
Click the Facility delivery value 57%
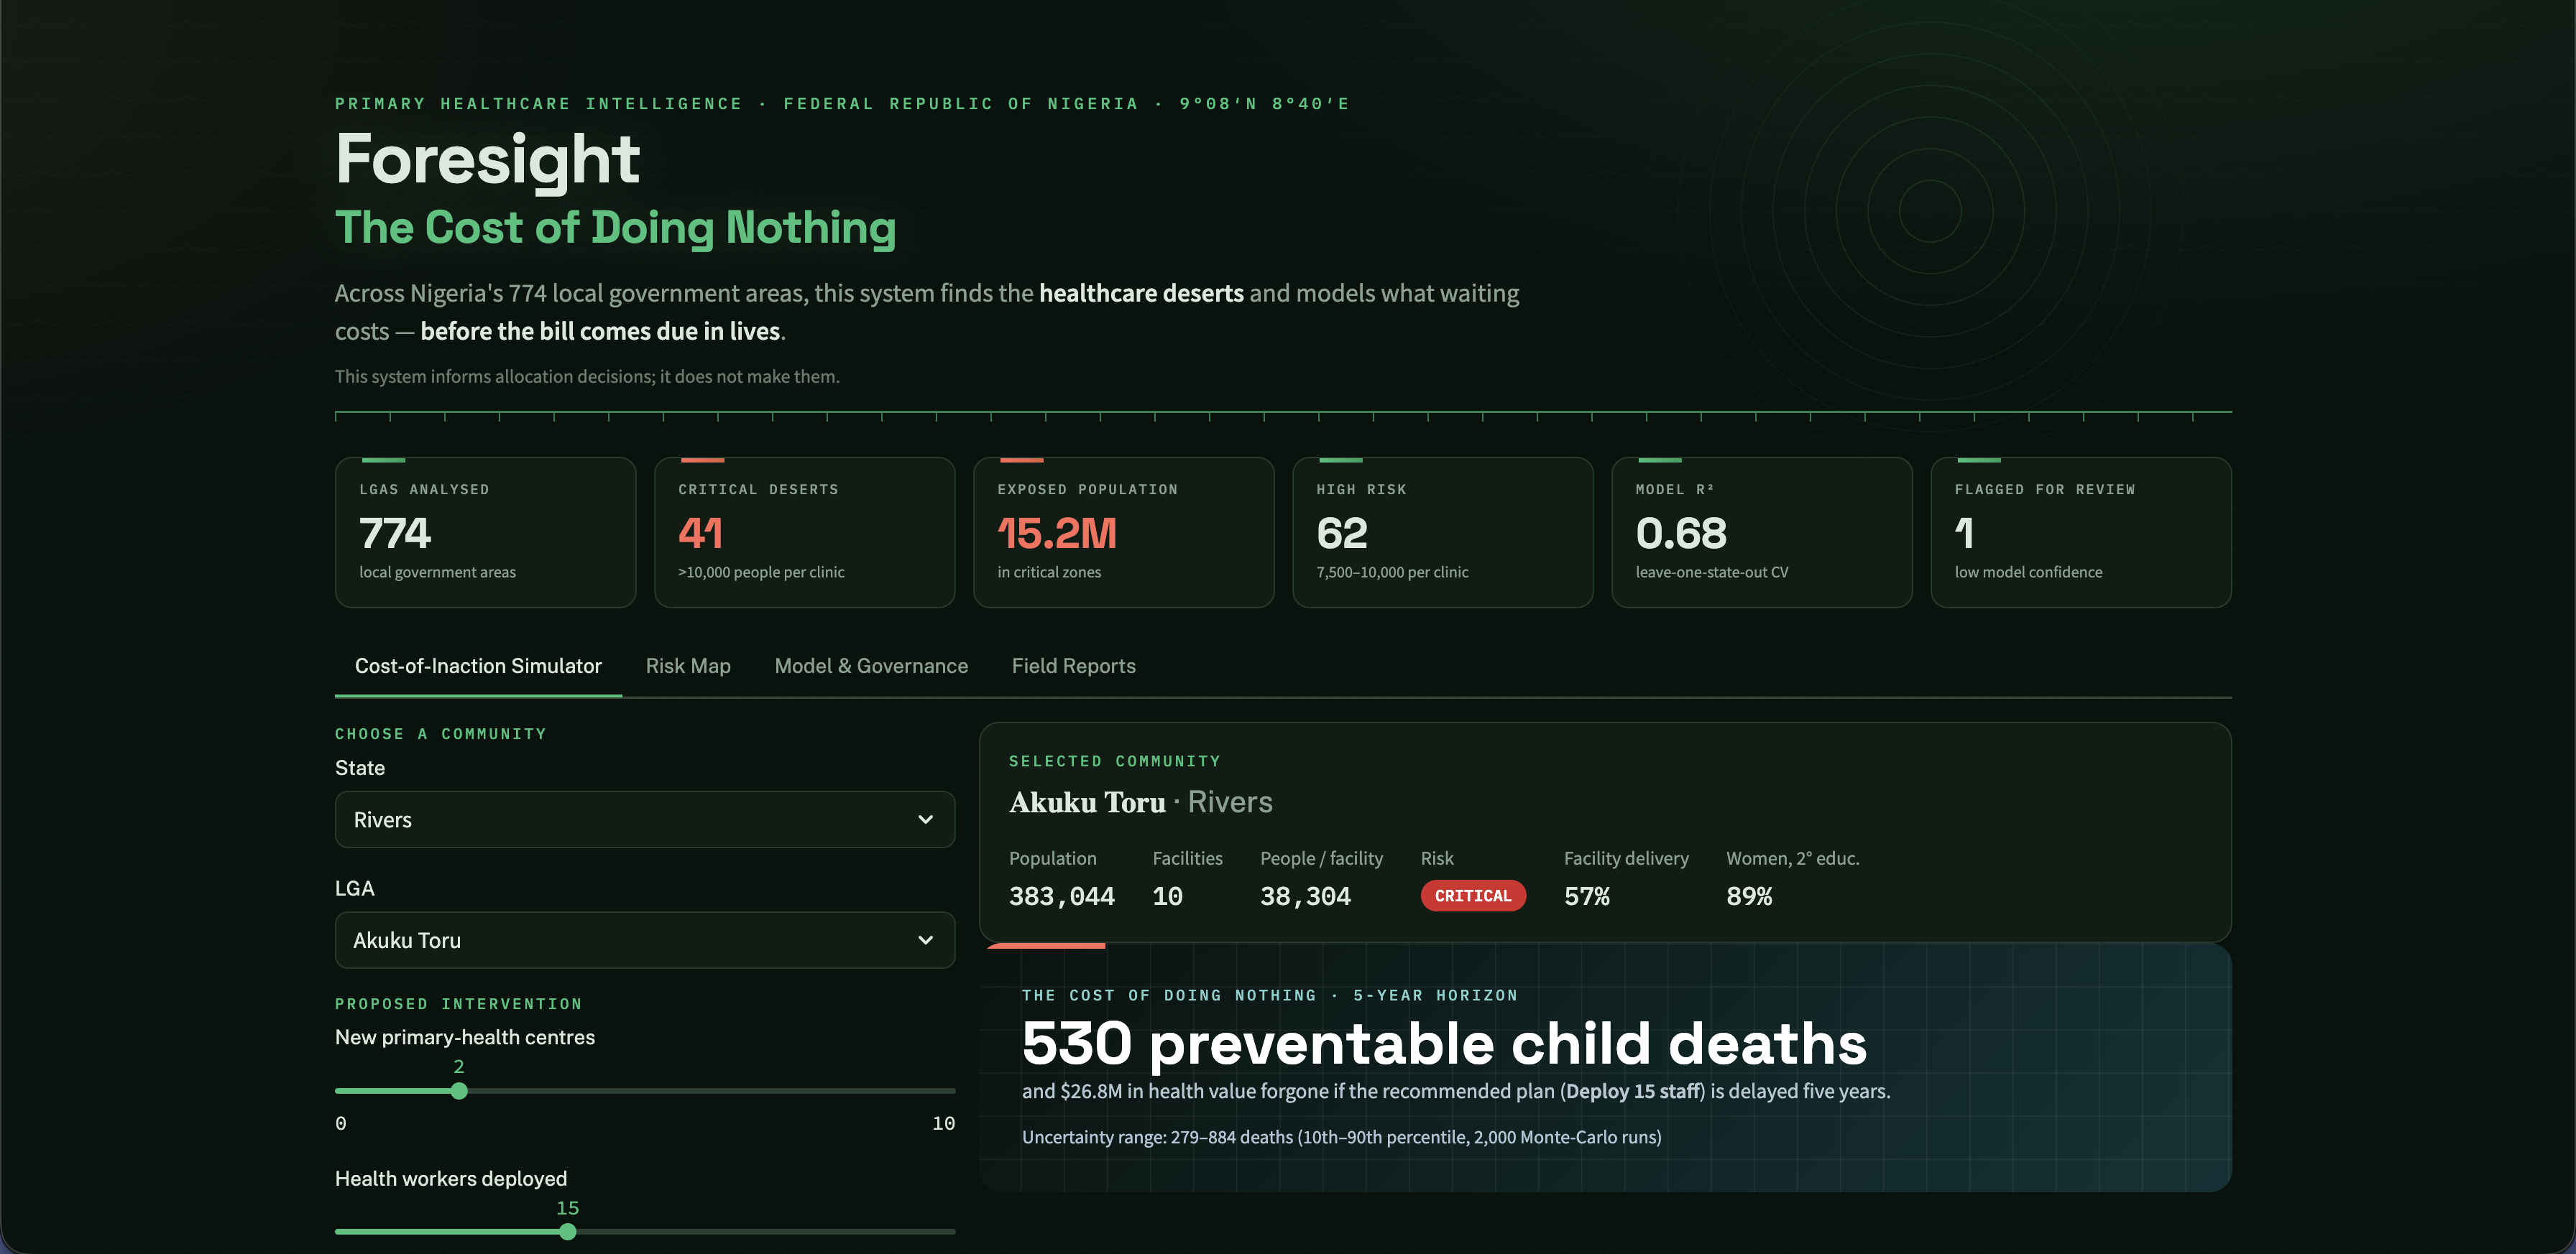(1587, 896)
